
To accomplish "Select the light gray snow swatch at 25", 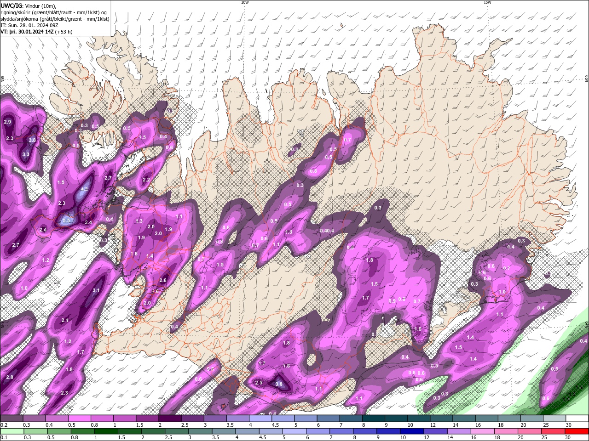I will click(x=555, y=418).
